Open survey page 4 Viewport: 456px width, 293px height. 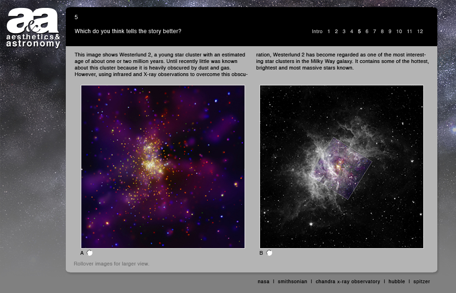point(351,31)
